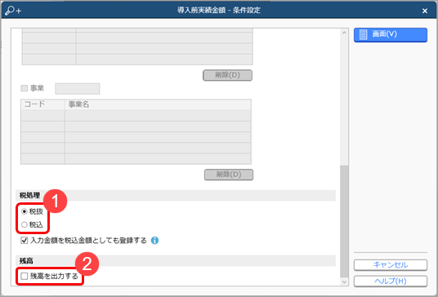Click the upper 削除(D) button
438x297 pixels.
point(227,75)
